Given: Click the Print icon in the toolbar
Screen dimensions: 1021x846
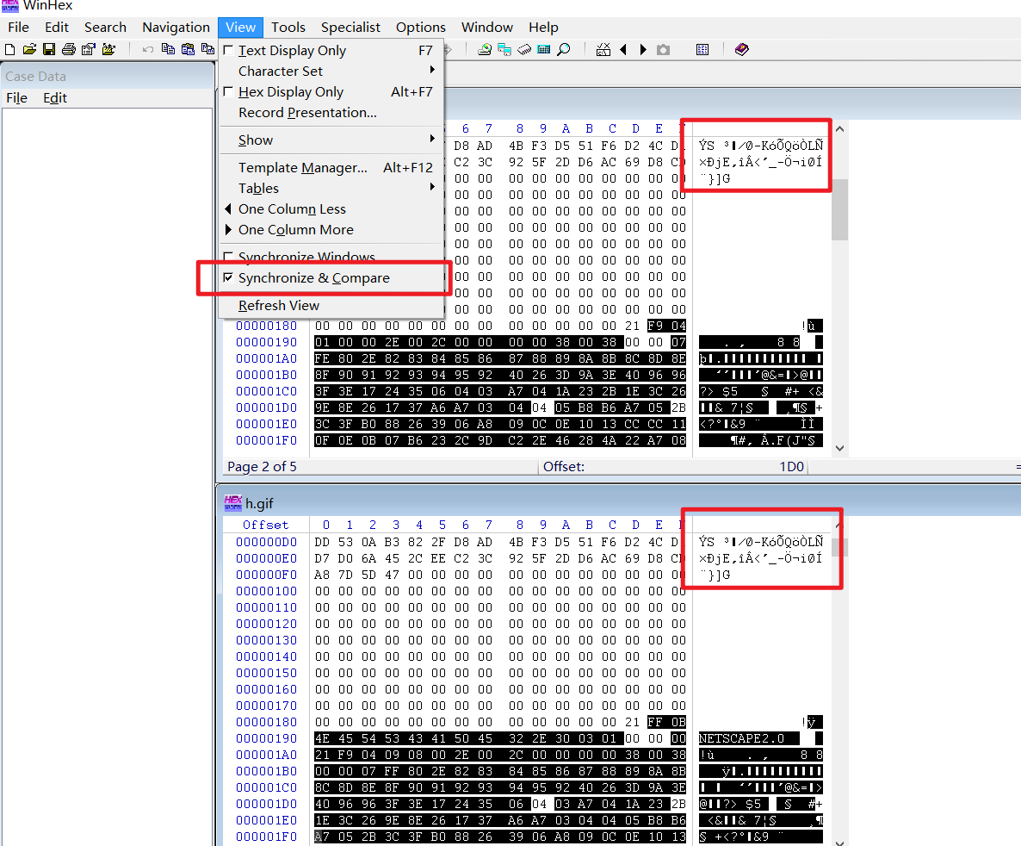Looking at the screenshot, I should (x=68, y=49).
